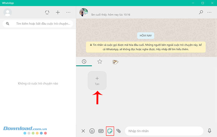This screenshot has width=217, height=137.
Task: Open the Status updates icon
Action: (x=47, y=12)
